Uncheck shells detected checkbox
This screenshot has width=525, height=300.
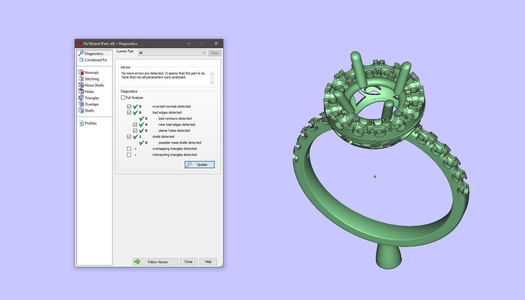[x=129, y=137]
